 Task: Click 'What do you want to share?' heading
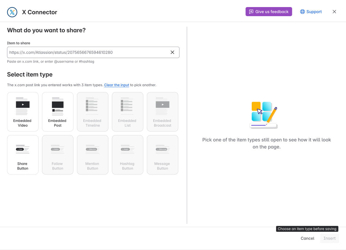(46, 30)
